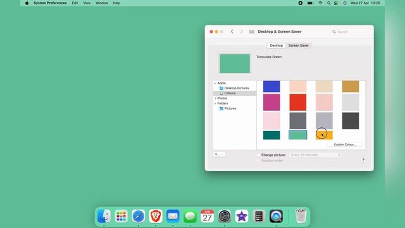This screenshot has height=228, width=405.
Task: Open the Help menu
Action: coord(116,3)
